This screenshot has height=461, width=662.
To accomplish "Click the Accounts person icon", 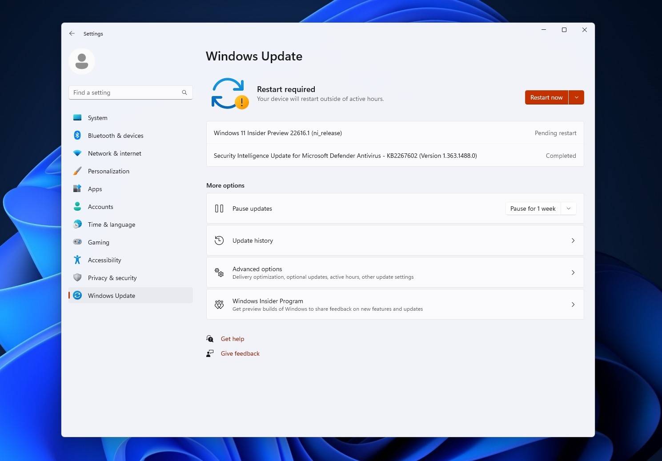I will click(x=77, y=206).
